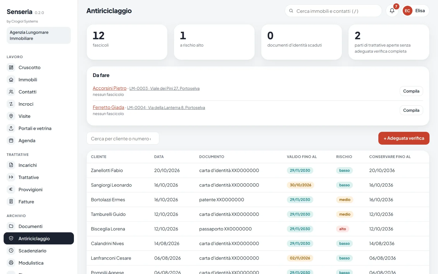Viewport: 438px width, 274px height.
Task: Click the Tamburelli Guido client cell
Action: (x=108, y=214)
